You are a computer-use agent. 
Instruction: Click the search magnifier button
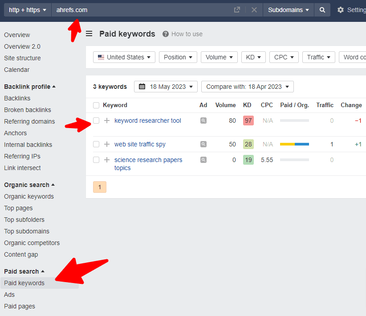322,10
